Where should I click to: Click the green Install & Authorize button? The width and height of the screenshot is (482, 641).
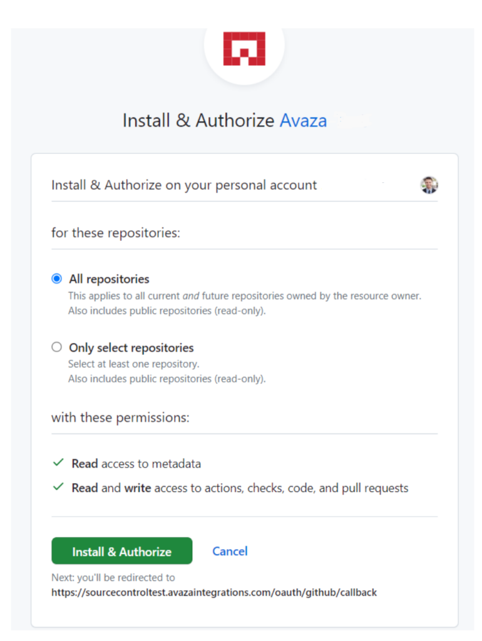(122, 551)
